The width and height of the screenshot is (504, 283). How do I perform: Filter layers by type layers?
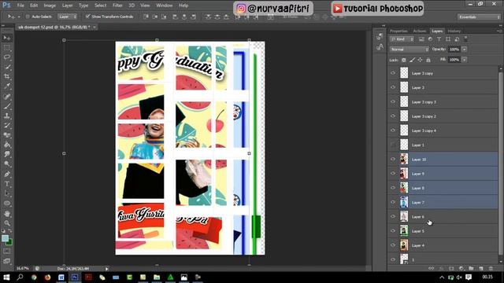(x=439, y=39)
